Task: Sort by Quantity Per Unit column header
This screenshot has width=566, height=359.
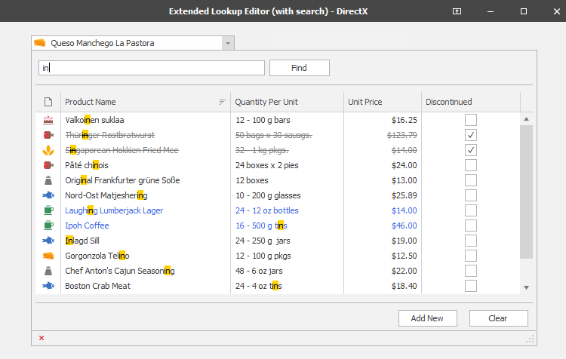Action: pos(287,102)
